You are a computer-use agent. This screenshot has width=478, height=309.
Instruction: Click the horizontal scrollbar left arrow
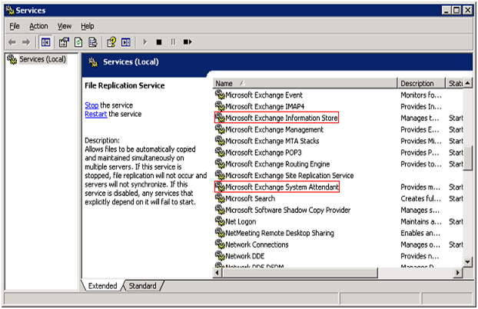point(217,272)
